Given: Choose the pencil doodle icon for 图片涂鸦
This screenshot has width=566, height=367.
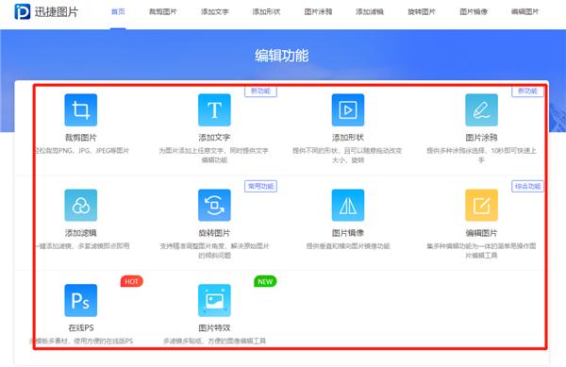Looking at the screenshot, I should click(481, 110).
